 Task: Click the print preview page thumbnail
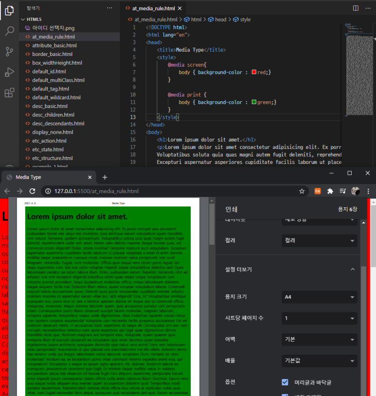[x=108, y=297]
